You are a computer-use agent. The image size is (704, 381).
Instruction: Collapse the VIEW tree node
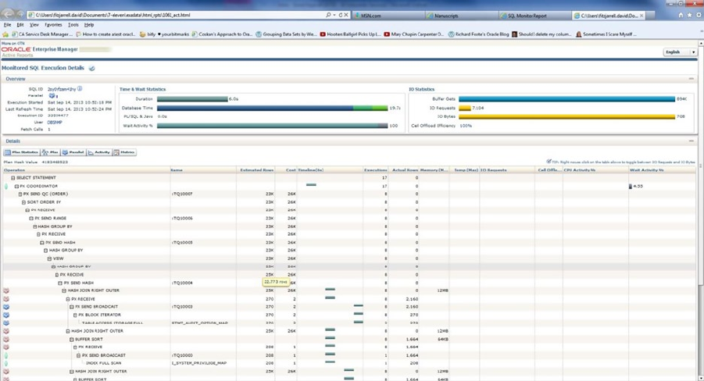49,259
